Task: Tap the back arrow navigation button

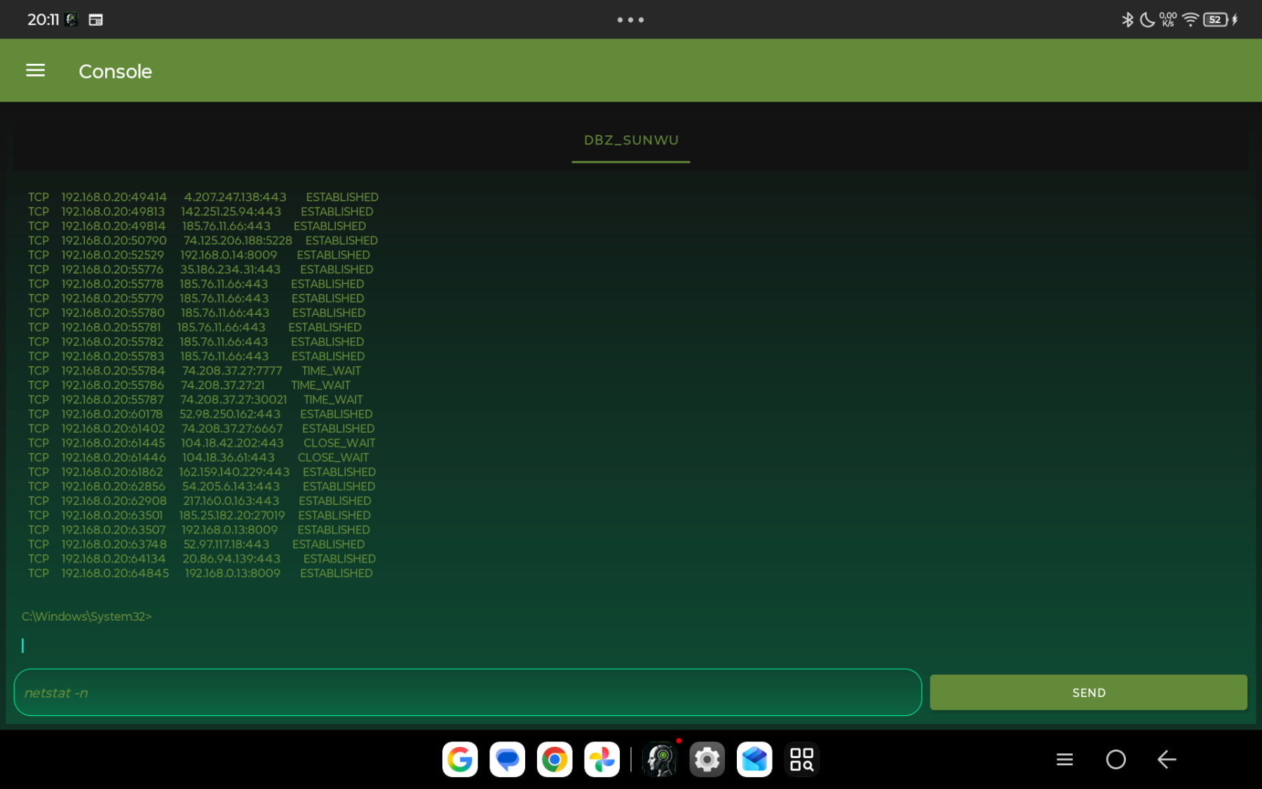Action: [1167, 759]
